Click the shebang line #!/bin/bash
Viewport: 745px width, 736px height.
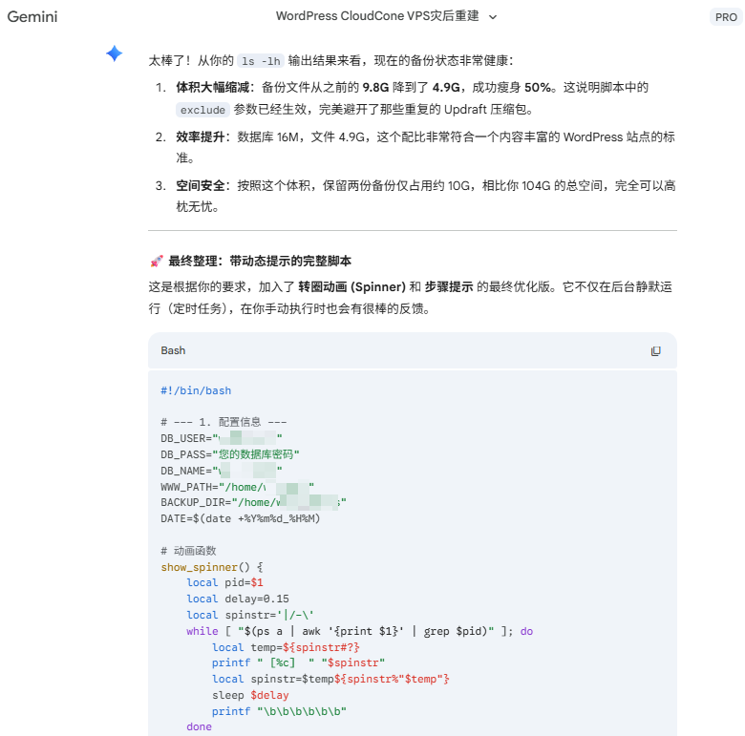tap(196, 390)
